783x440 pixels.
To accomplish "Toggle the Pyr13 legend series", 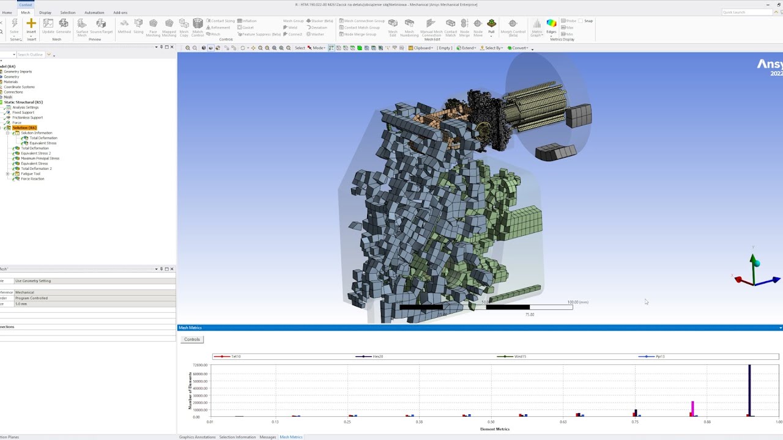I will [651, 356].
